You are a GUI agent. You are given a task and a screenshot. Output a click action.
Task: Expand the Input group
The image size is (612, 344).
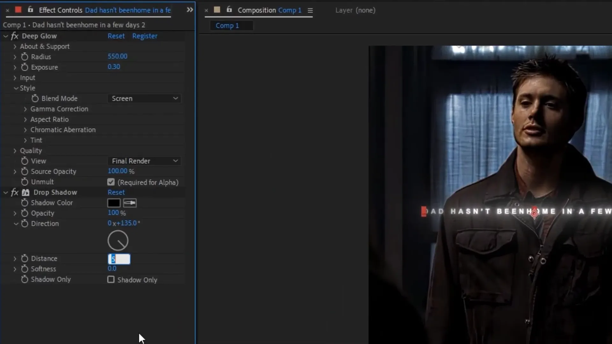coord(15,78)
